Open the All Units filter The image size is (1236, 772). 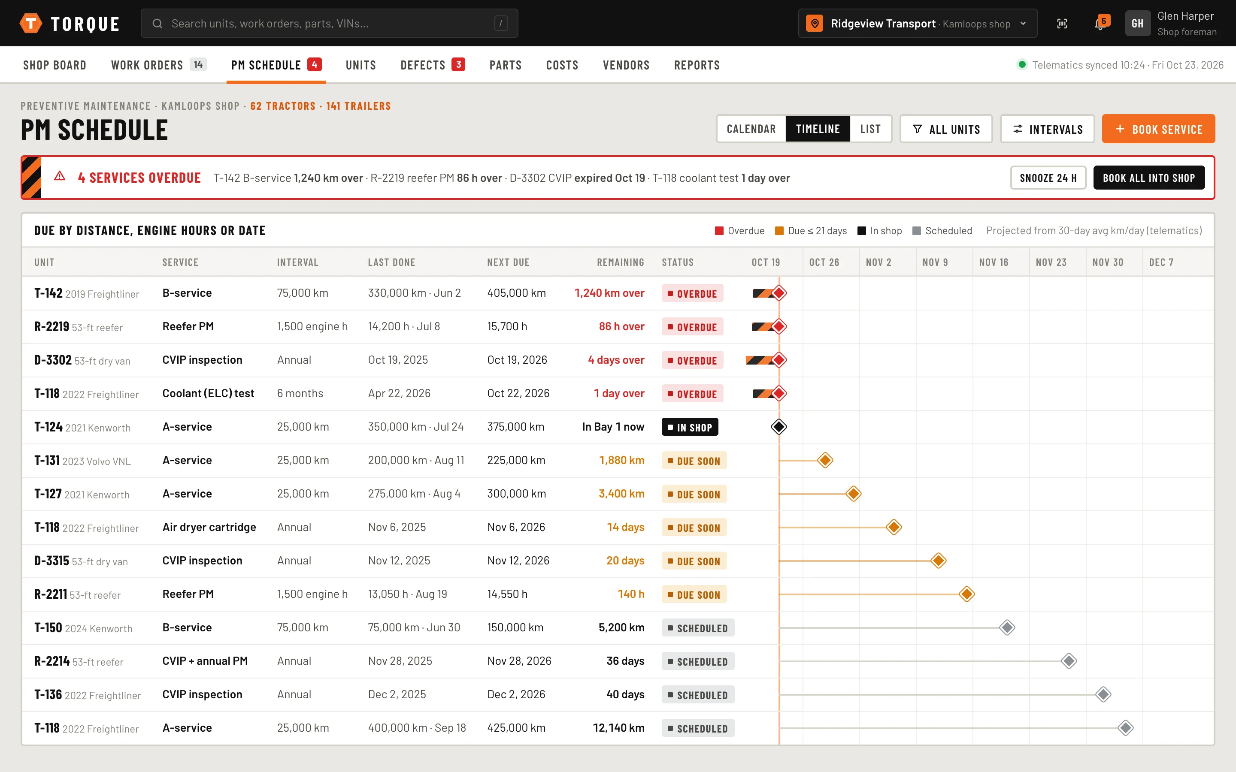click(946, 129)
